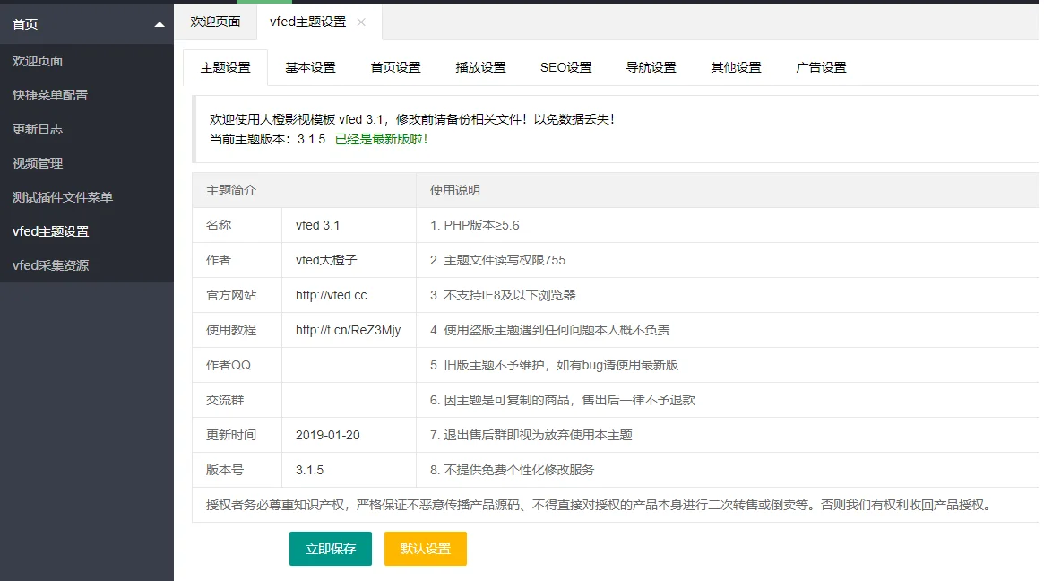The height and width of the screenshot is (581, 1044).
Task: Collapse the 首页 sidebar menu arrow
Action: coord(160,24)
